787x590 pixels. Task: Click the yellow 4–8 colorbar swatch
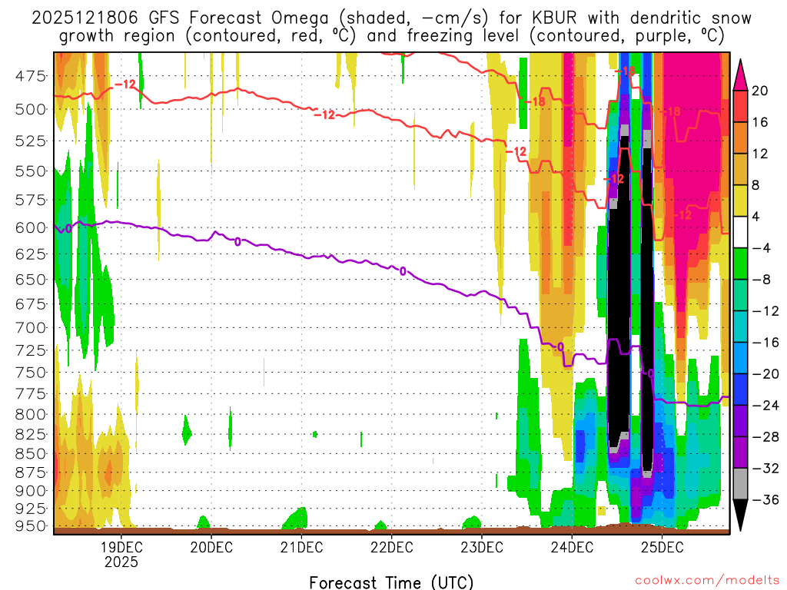(740, 201)
